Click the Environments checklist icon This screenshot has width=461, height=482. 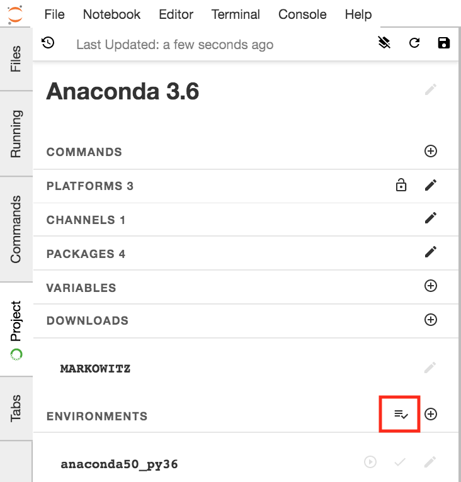401,414
